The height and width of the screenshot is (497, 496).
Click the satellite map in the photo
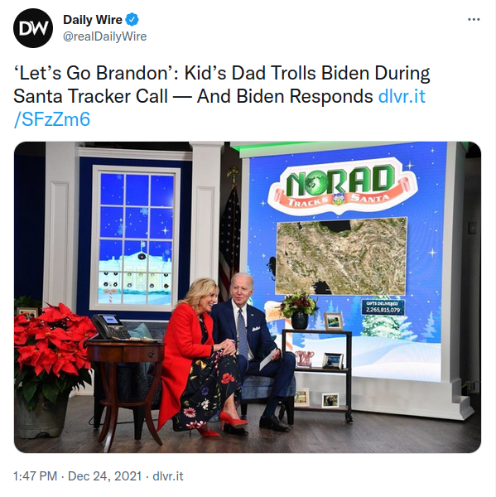tap(342, 255)
